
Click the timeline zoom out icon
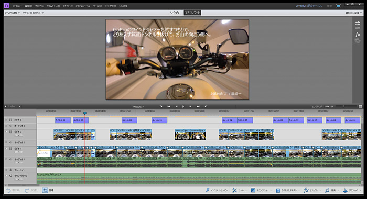tap(332, 107)
